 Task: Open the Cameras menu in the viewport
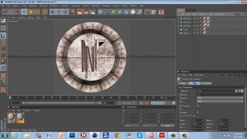[21, 18]
